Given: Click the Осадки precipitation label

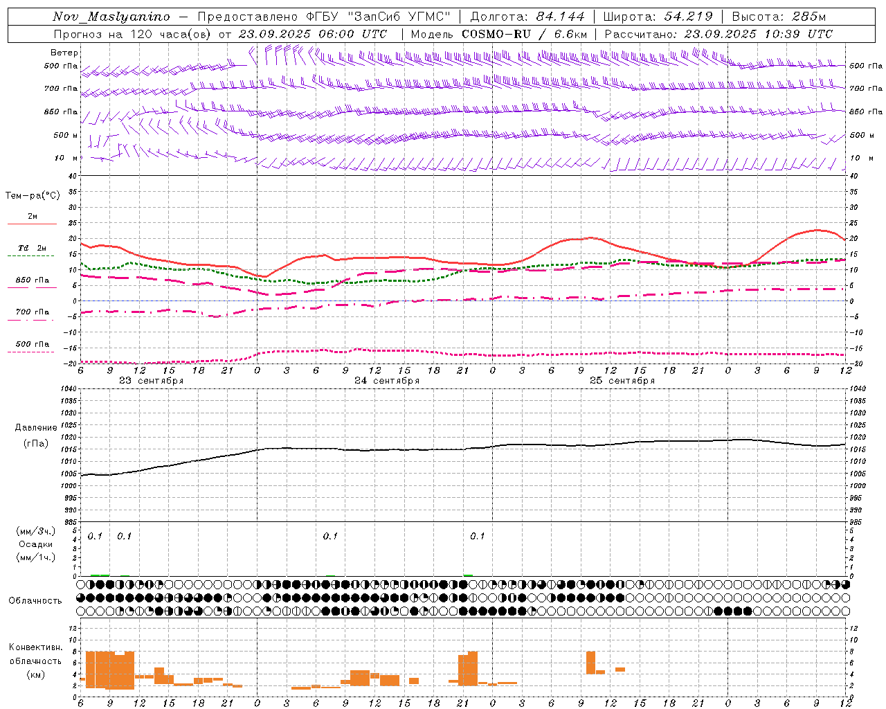Looking at the screenshot, I should pyautogui.click(x=36, y=544).
